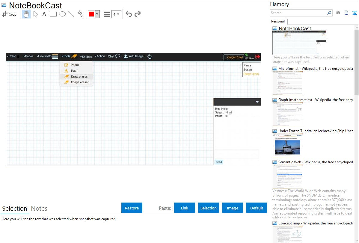Image resolution: width=359 pixels, height=243 pixels.
Task: Activate the hand pan tool
Action: pos(26,14)
